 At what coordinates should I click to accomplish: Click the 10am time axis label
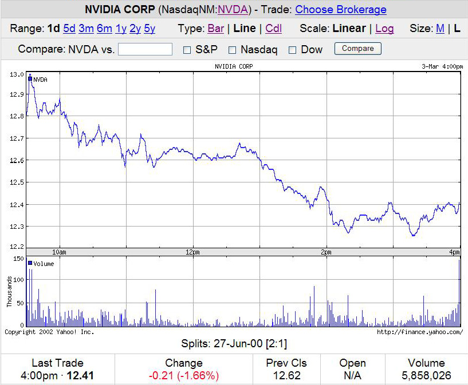[59, 252]
